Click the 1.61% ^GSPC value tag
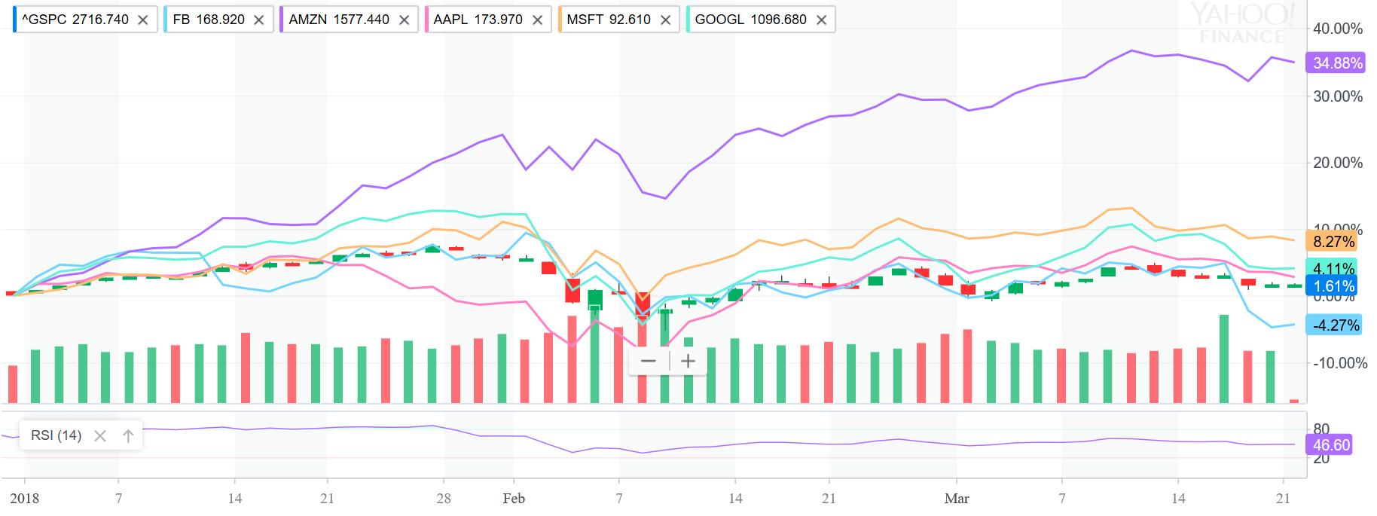The height and width of the screenshot is (516, 1377). click(1333, 286)
